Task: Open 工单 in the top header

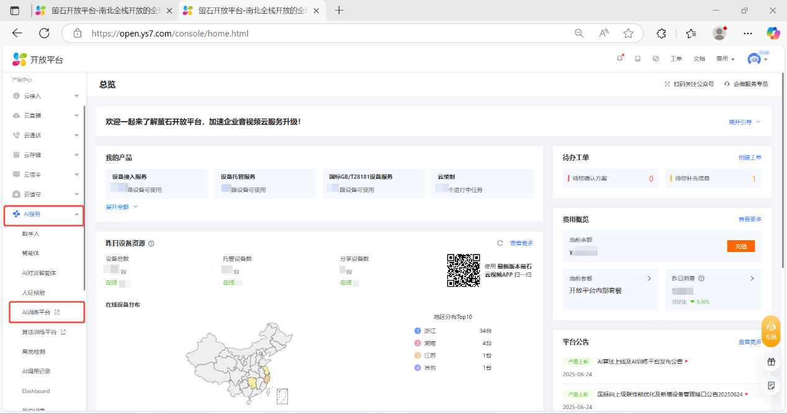Action: (x=676, y=59)
